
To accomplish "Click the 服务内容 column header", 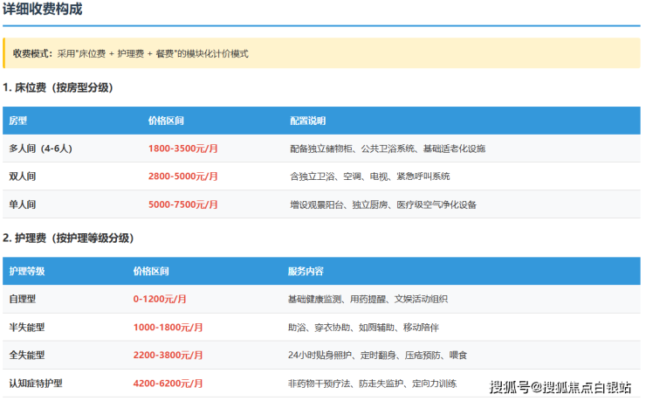I will 306,271.
